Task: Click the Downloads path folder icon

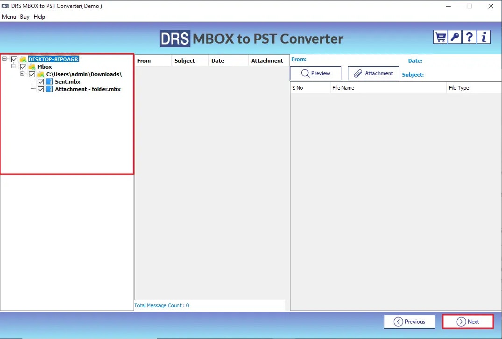Action: click(41, 74)
